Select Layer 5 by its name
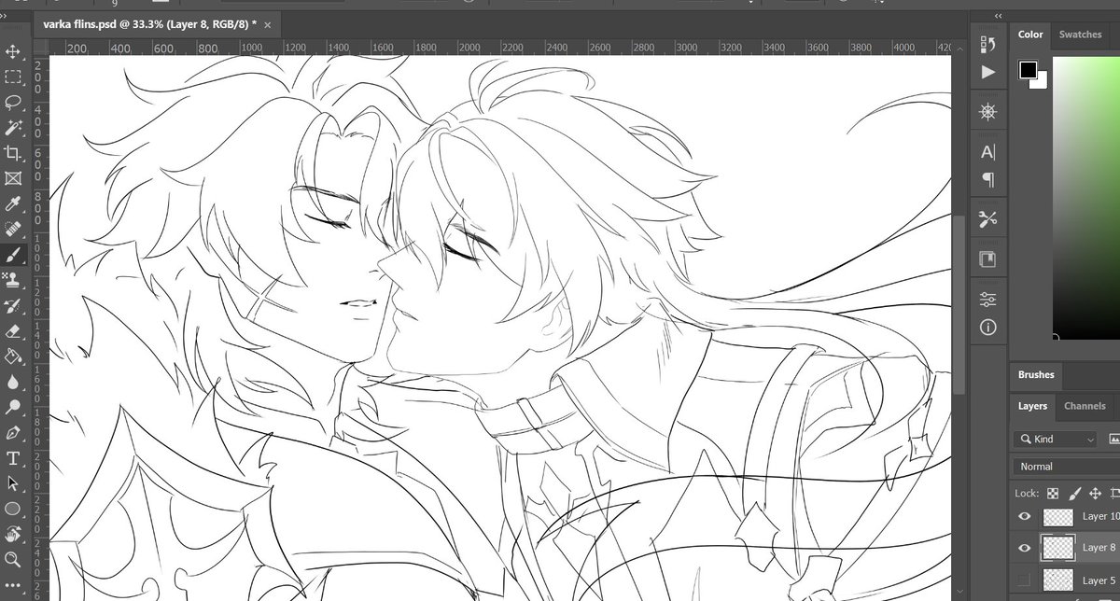Viewport: 1120px width, 601px height. click(x=1099, y=580)
